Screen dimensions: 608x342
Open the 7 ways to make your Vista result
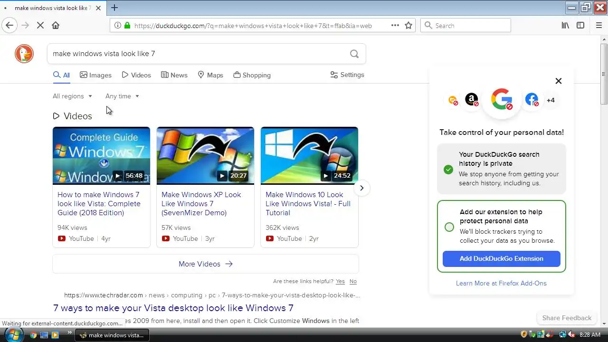pos(173,308)
